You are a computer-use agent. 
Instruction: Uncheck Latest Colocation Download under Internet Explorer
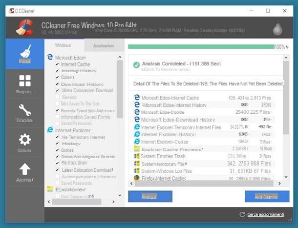(57, 170)
